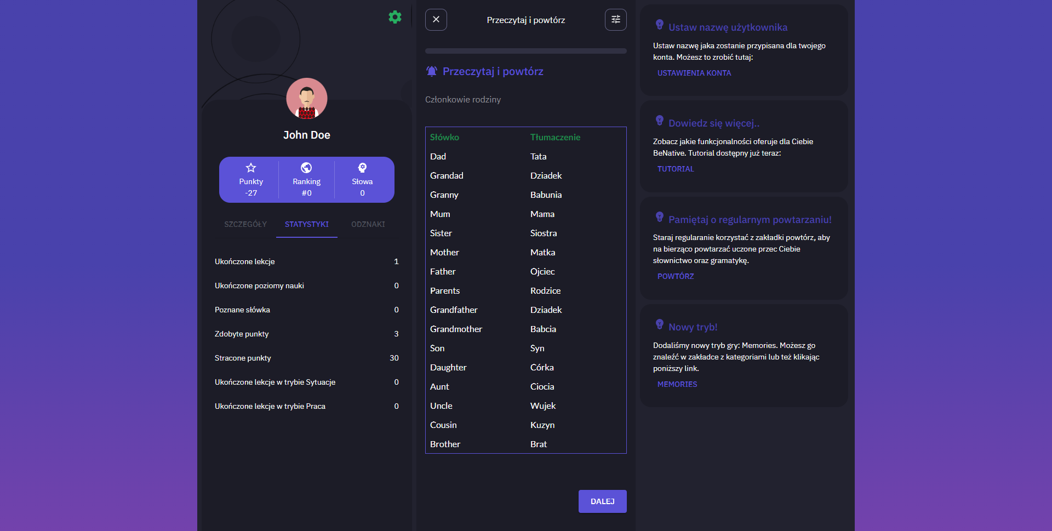Screen dimensions: 1052x531
Task: Click the POWTÓRZ link
Action: coord(675,276)
